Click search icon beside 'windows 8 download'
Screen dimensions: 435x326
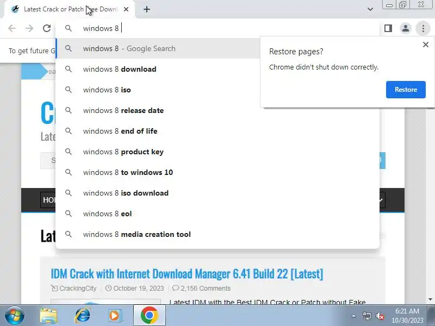pyautogui.click(x=69, y=69)
